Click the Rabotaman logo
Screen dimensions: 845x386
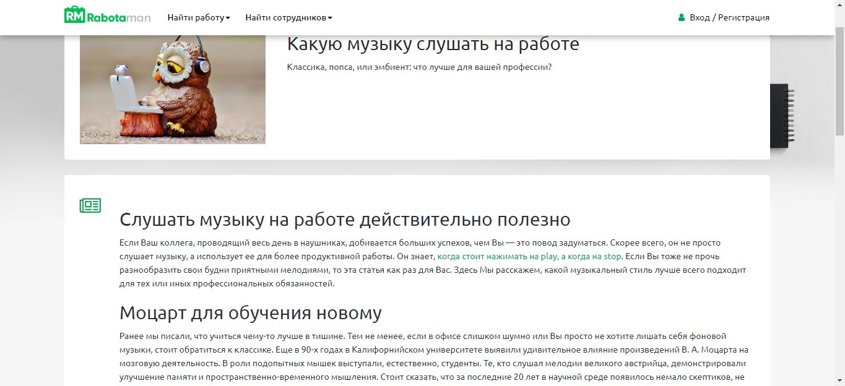click(108, 15)
